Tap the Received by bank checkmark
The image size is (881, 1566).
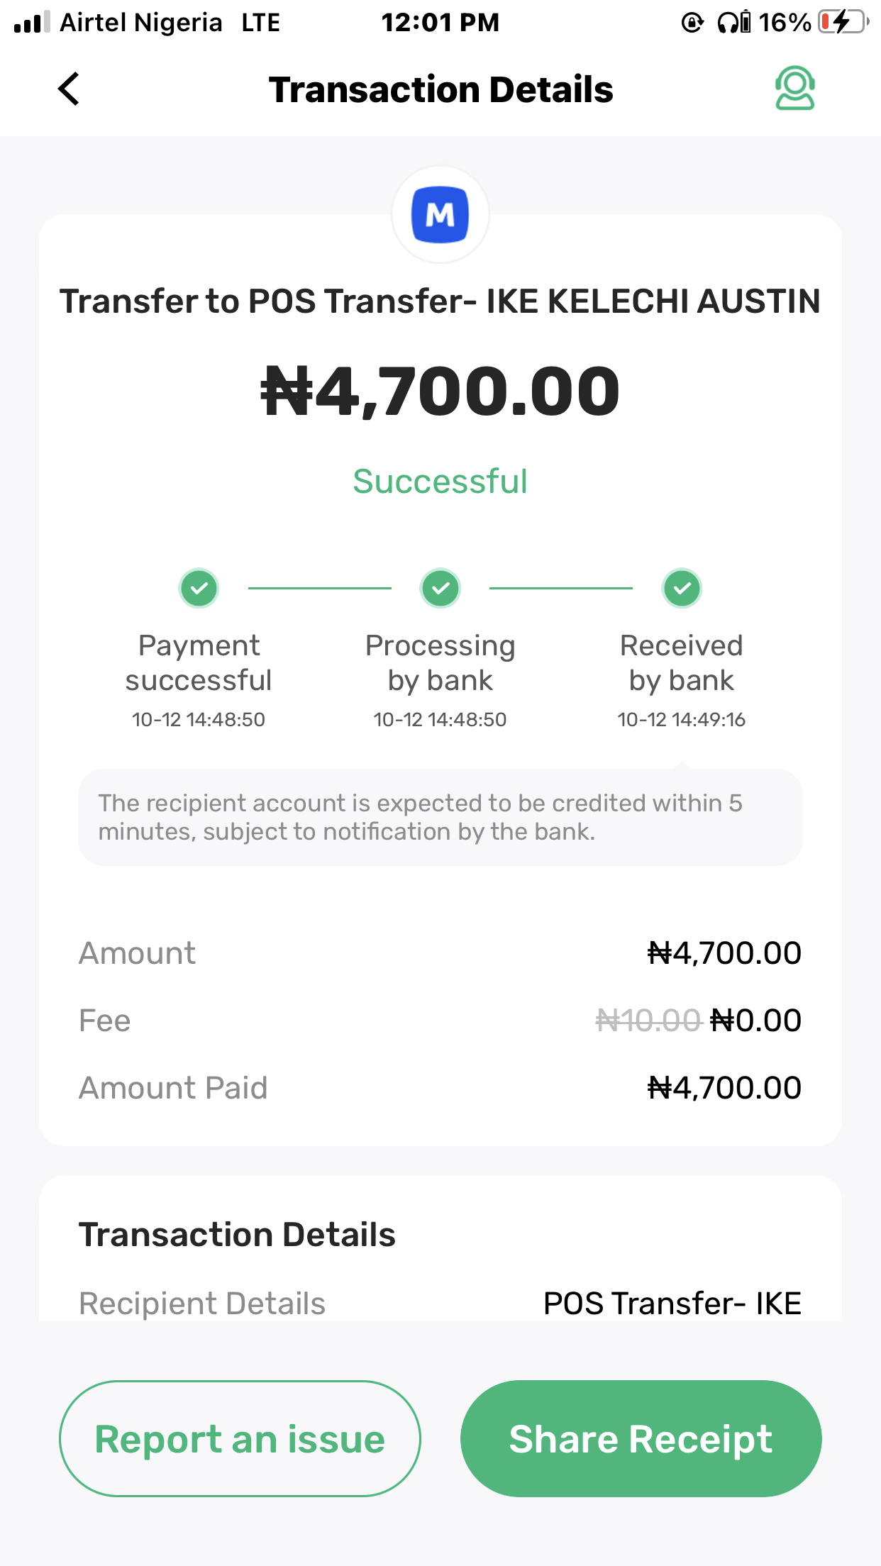682,589
